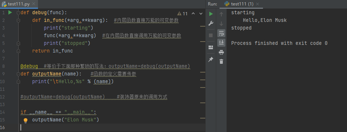
Task: Collapse the debug function fold on line 1
Action: click(19, 13)
